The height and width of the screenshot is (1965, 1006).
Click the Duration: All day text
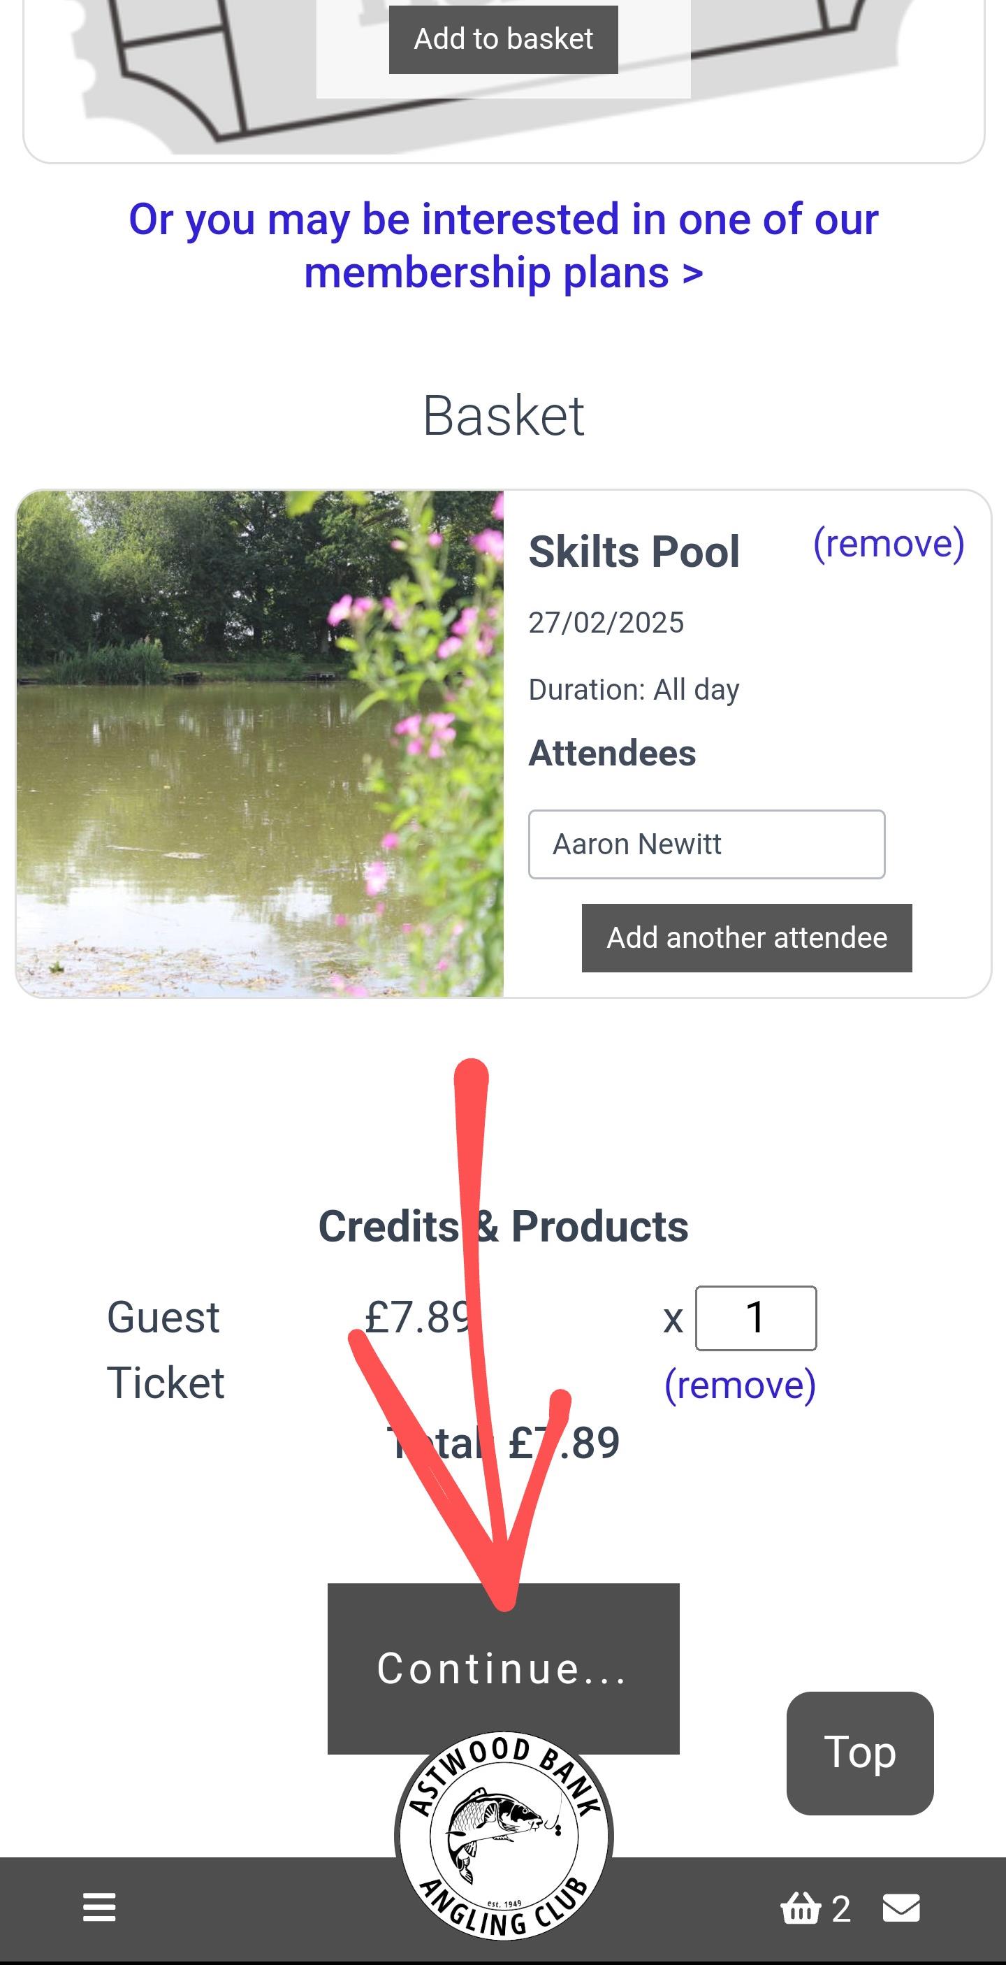click(x=634, y=689)
